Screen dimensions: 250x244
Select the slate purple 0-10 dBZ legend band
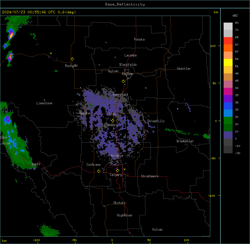pos(228,135)
